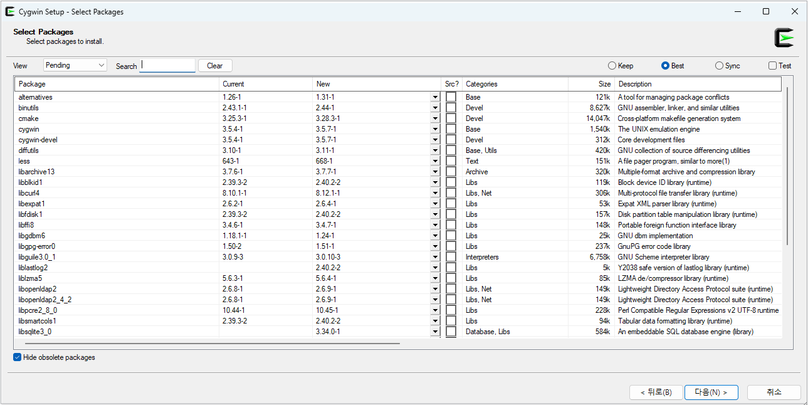Open version dropdown for libgdbm6 row
The width and height of the screenshot is (808, 405).
435,236
